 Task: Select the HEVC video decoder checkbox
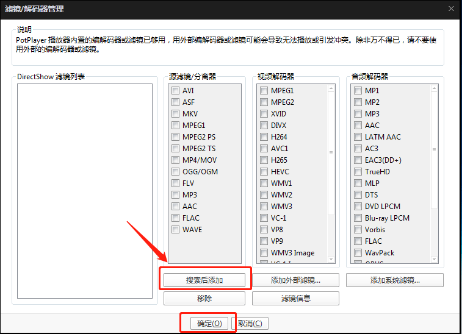pos(264,171)
